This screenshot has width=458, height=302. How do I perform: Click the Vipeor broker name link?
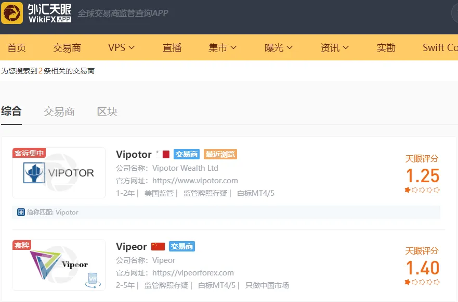coord(132,246)
